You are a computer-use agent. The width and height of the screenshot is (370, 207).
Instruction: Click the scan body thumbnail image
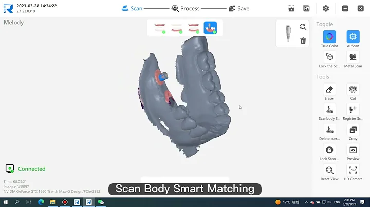(288, 33)
